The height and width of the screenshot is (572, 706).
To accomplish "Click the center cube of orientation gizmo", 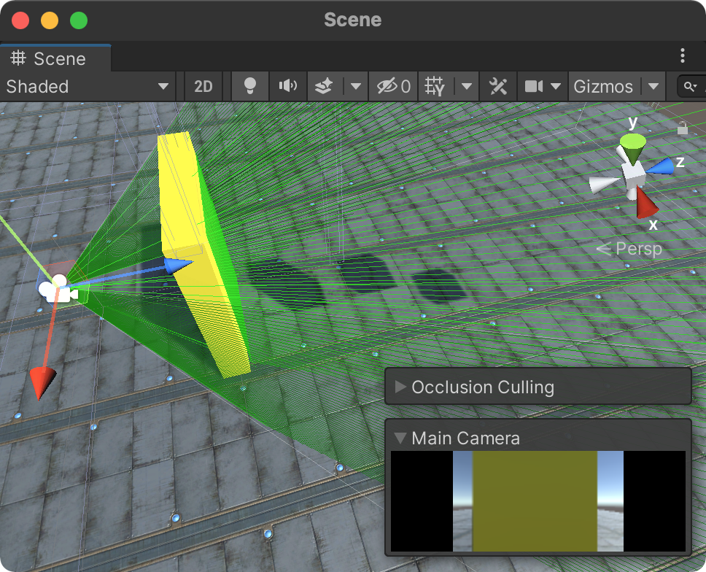I will pyautogui.click(x=634, y=174).
